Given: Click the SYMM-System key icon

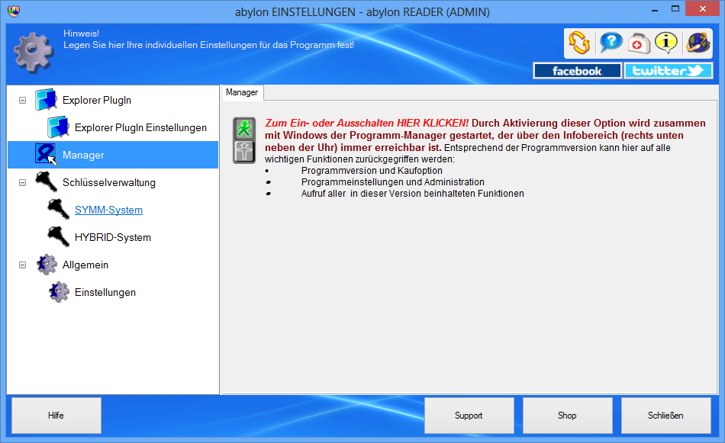Looking at the screenshot, I should pos(58,209).
